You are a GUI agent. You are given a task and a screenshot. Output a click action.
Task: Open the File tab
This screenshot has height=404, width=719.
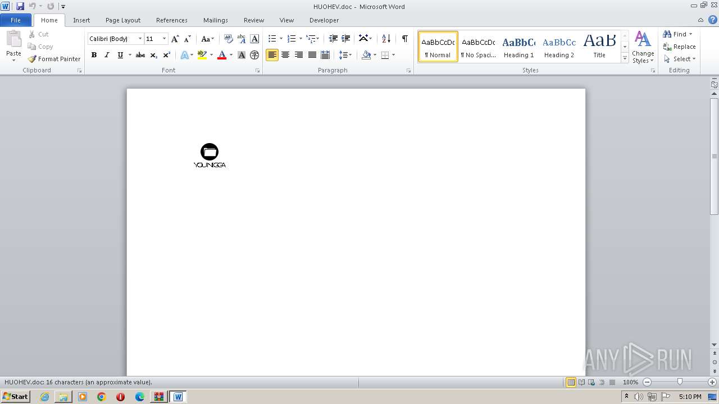click(16, 20)
